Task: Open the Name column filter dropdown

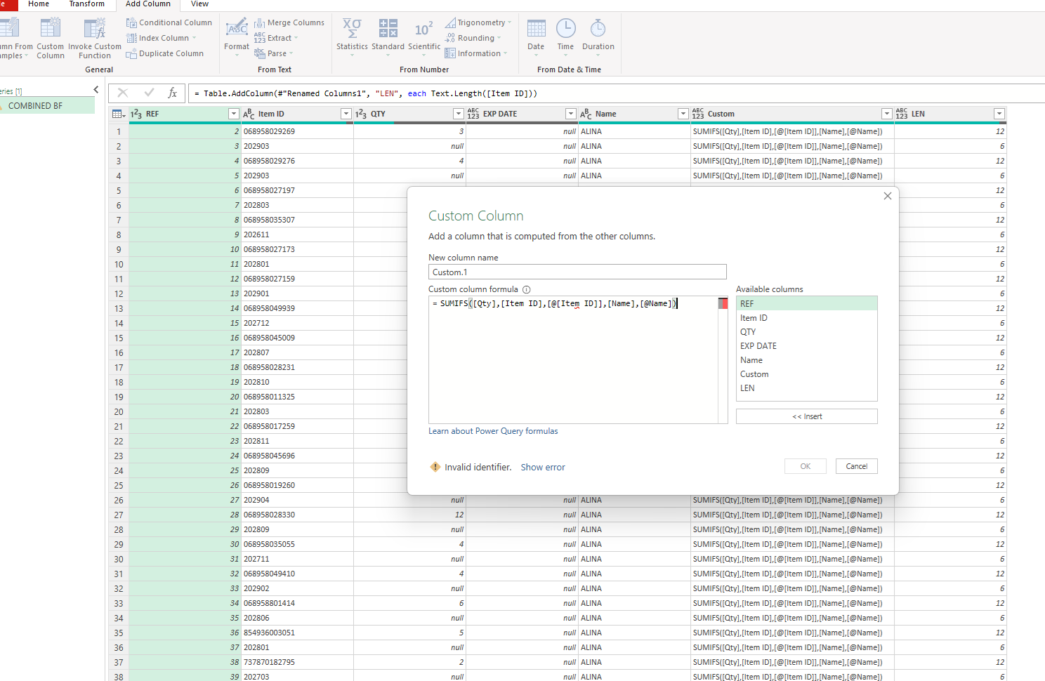Action: click(x=683, y=114)
